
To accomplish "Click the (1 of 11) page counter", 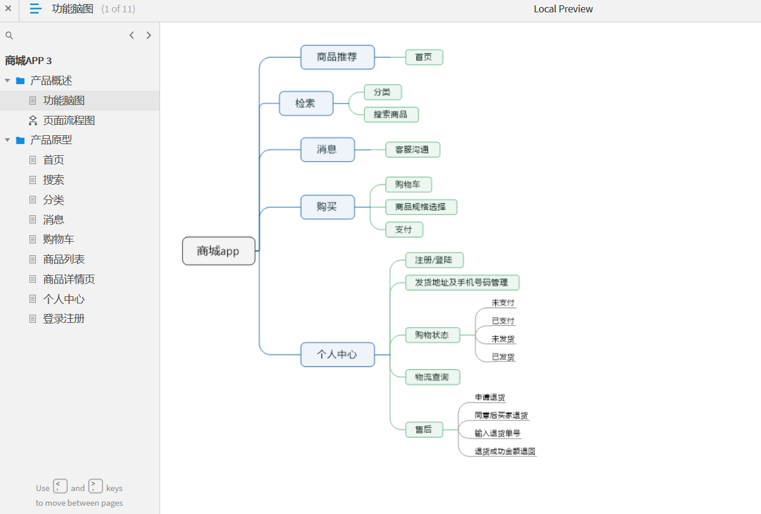I will tap(118, 9).
